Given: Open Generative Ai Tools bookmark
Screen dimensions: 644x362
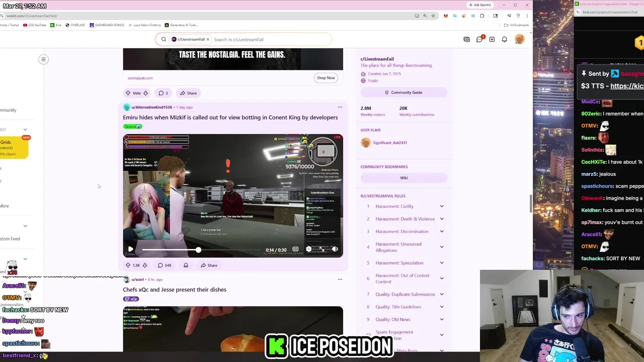Looking at the screenshot, I should [x=181, y=25].
